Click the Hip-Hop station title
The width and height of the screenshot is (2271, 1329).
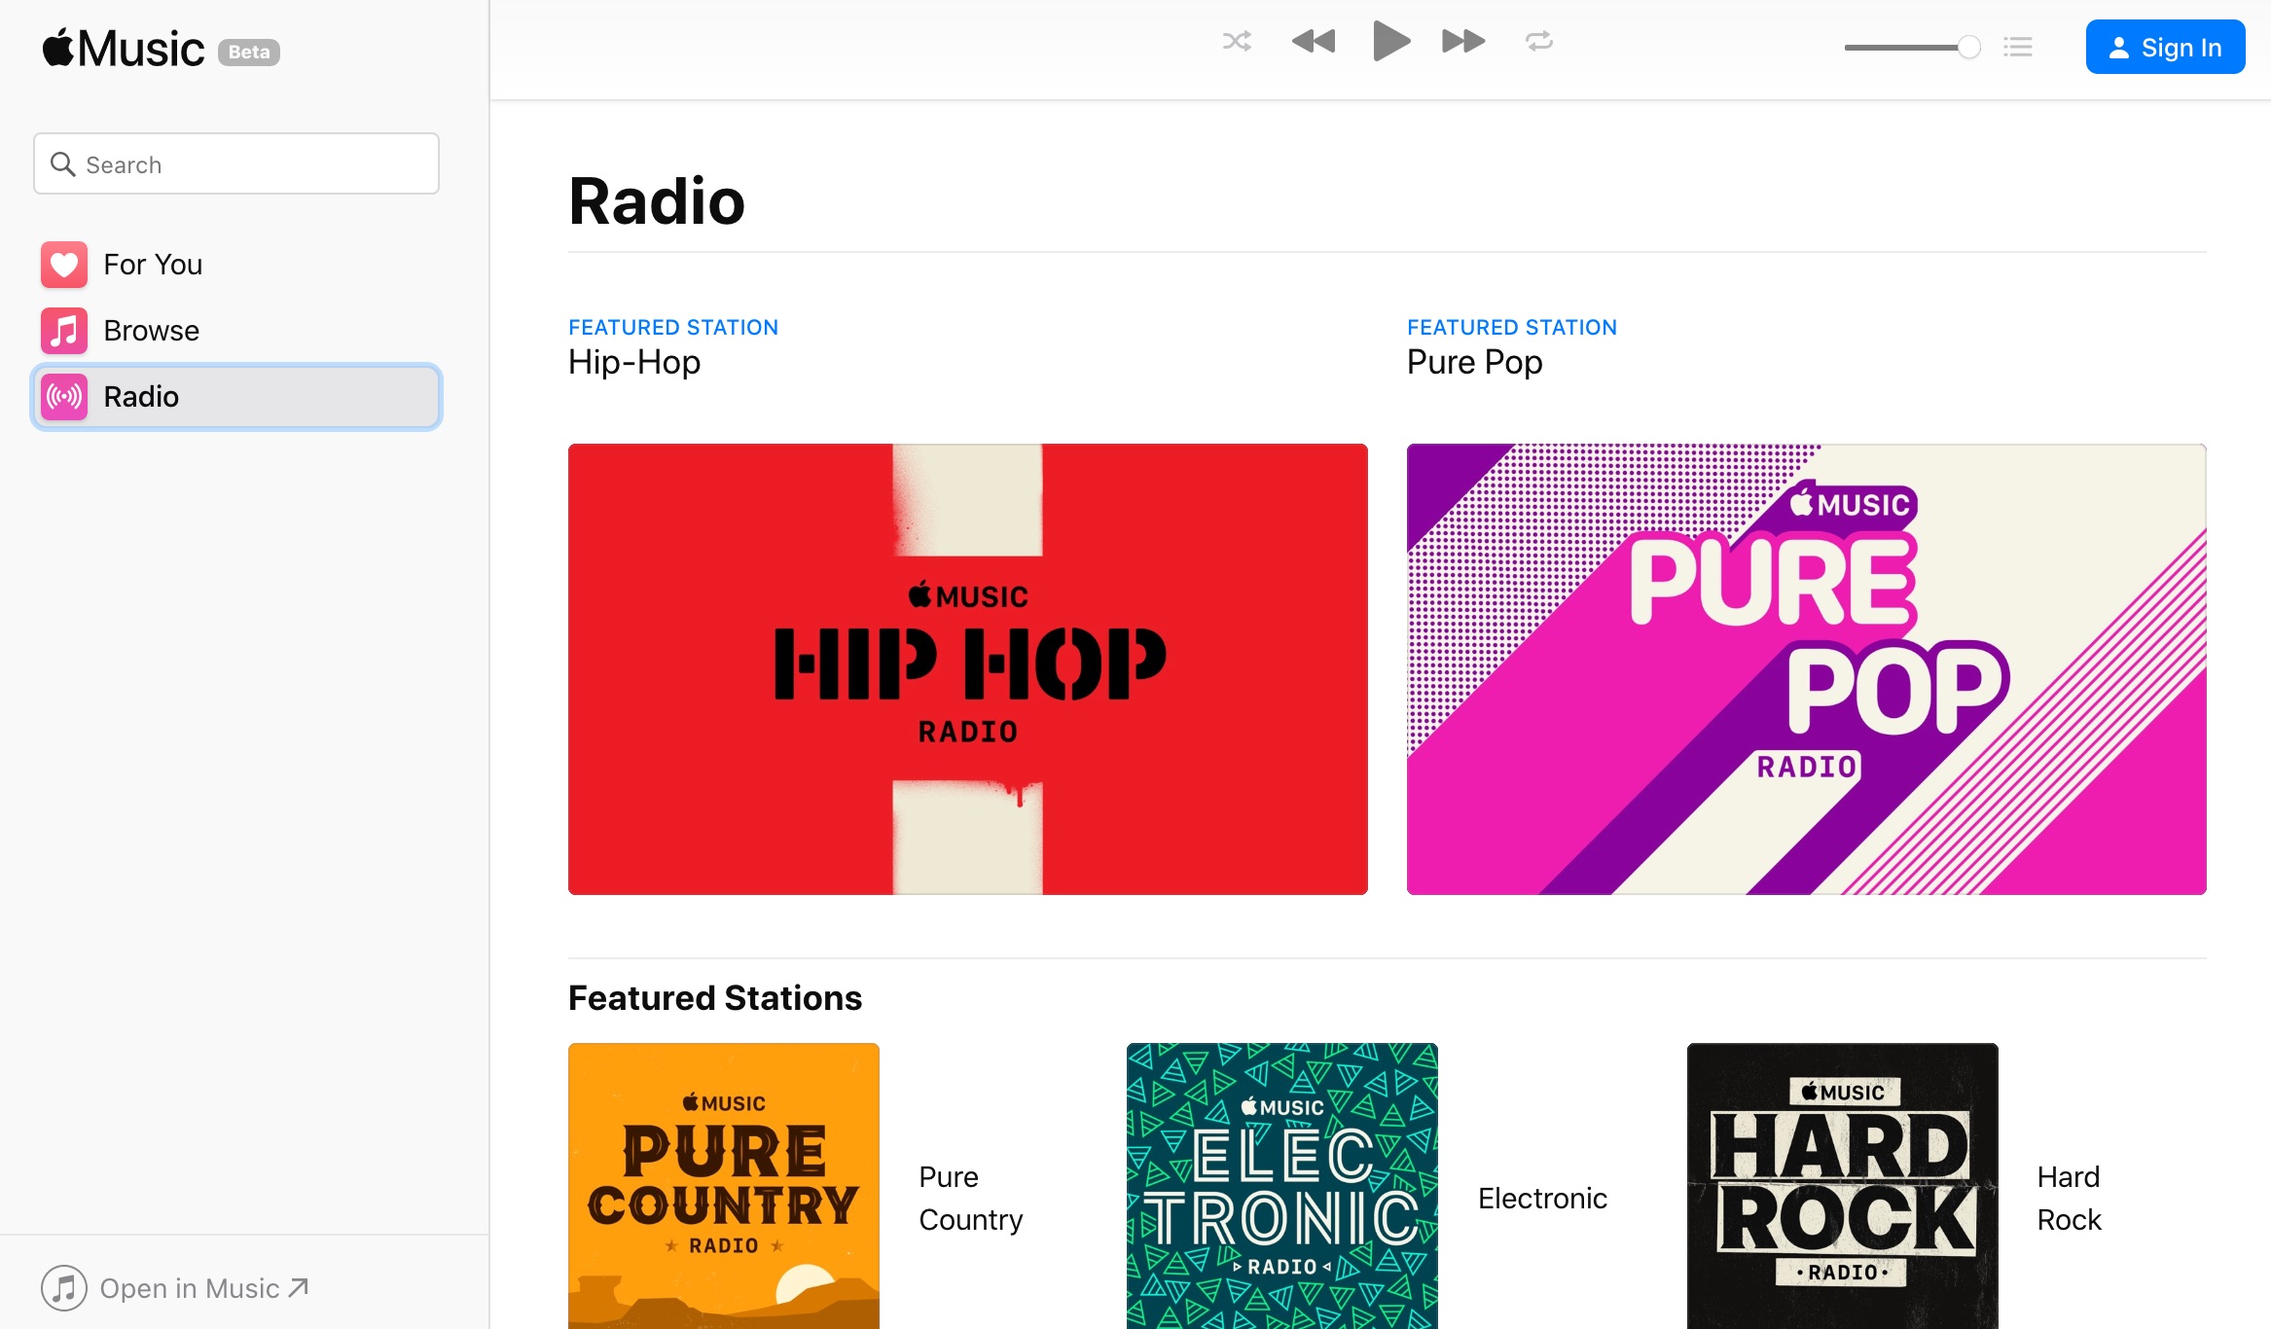(x=634, y=362)
